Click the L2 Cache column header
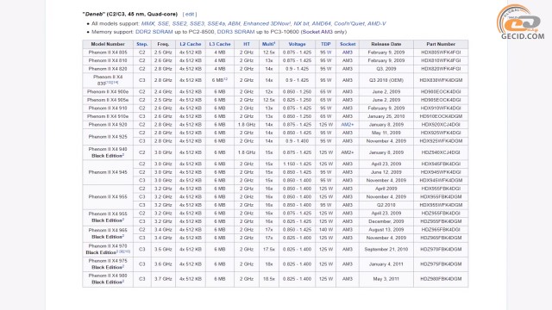 point(190,44)
